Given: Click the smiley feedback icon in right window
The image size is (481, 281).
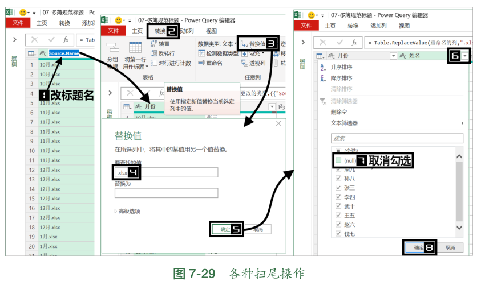Looking at the screenshot, I should (312, 15).
